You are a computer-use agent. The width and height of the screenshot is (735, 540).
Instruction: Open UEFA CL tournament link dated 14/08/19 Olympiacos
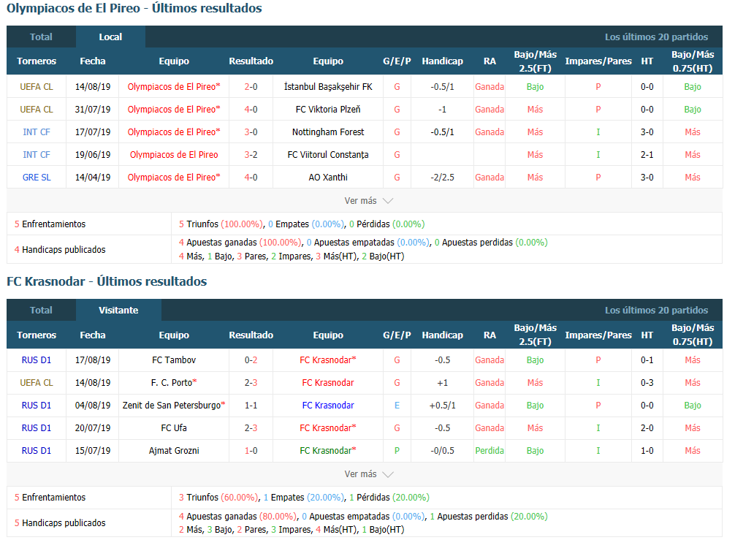click(x=37, y=87)
